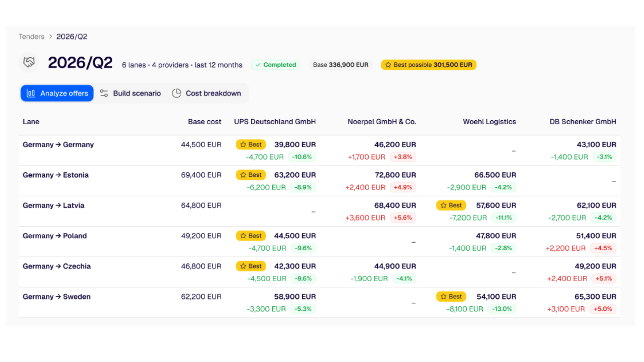Click the Lane column header
This screenshot has width=644, height=362.
(x=31, y=122)
